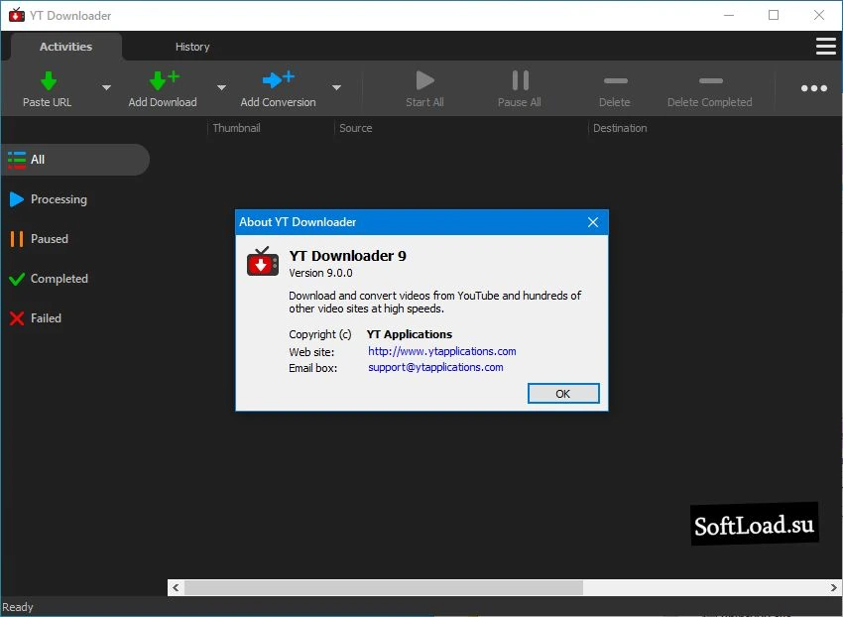Close the About YT Downloader dialog

(x=593, y=222)
